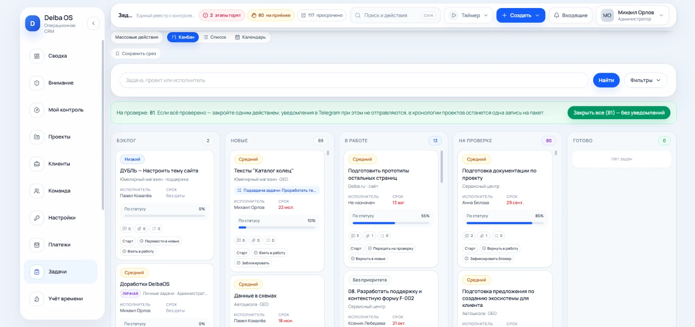This screenshot has width=695, height=327.
Task: Open the checklist counter on Подготовить прототипы card
Action: (x=384, y=236)
